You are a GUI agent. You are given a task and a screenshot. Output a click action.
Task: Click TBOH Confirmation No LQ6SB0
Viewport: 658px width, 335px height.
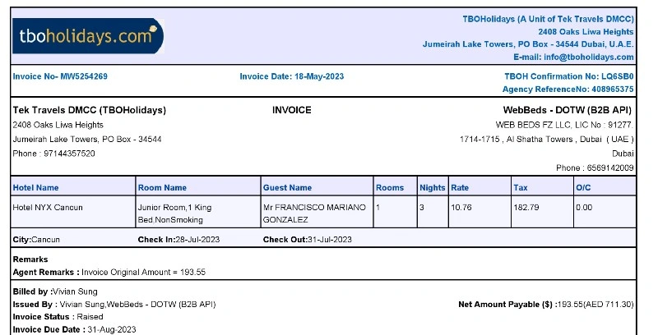pyautogui.click(x=568, y=76)
